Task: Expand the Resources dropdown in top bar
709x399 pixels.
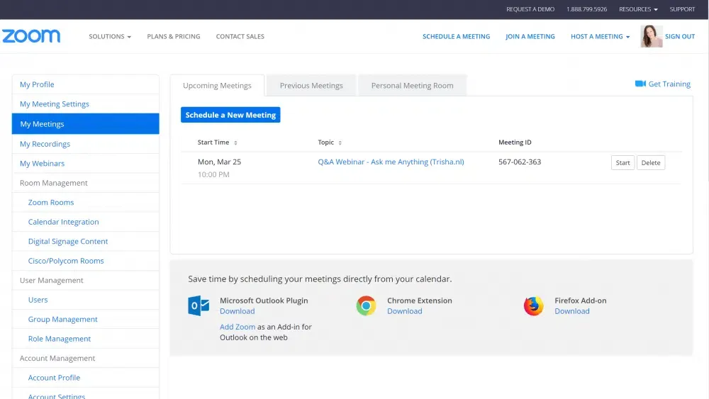Action: 638,9
